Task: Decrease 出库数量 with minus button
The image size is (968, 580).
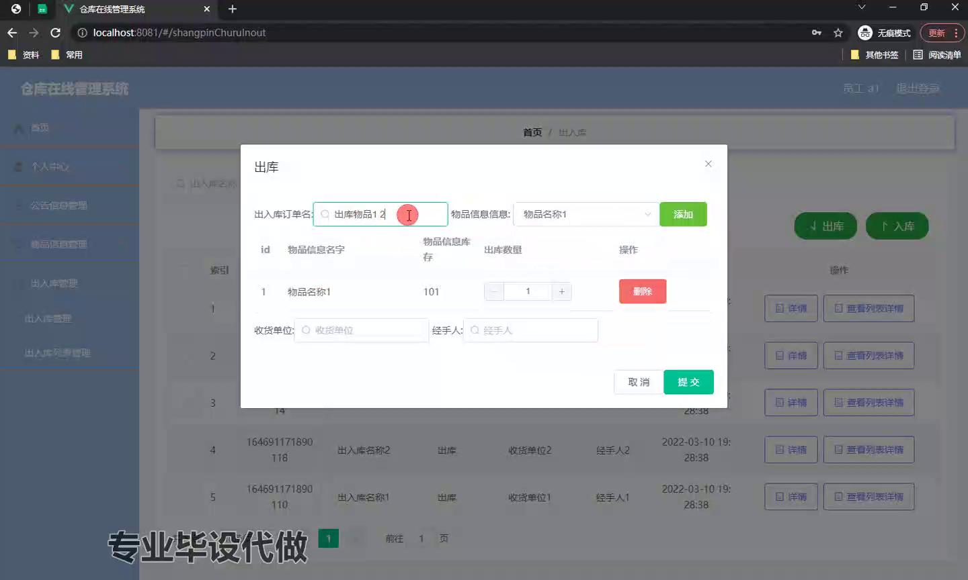Action: [x=494, y=291]
